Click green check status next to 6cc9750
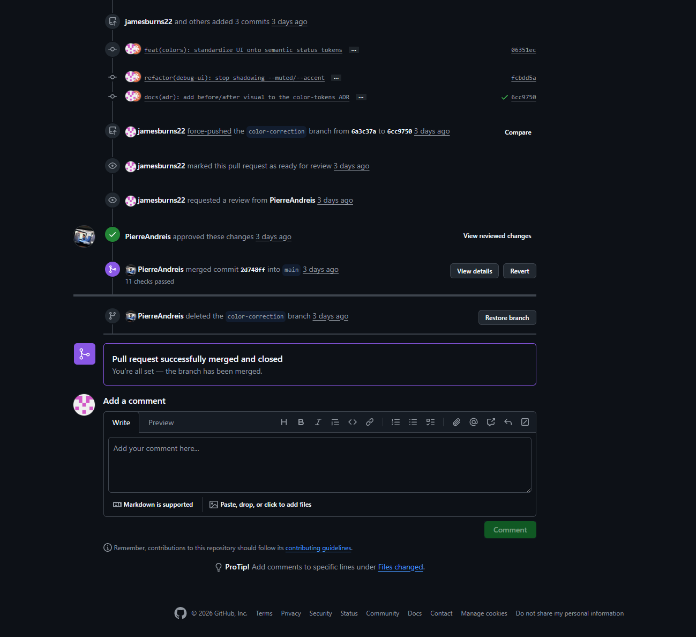This screenshot has height=637, width=696. (x=504, y=98)
